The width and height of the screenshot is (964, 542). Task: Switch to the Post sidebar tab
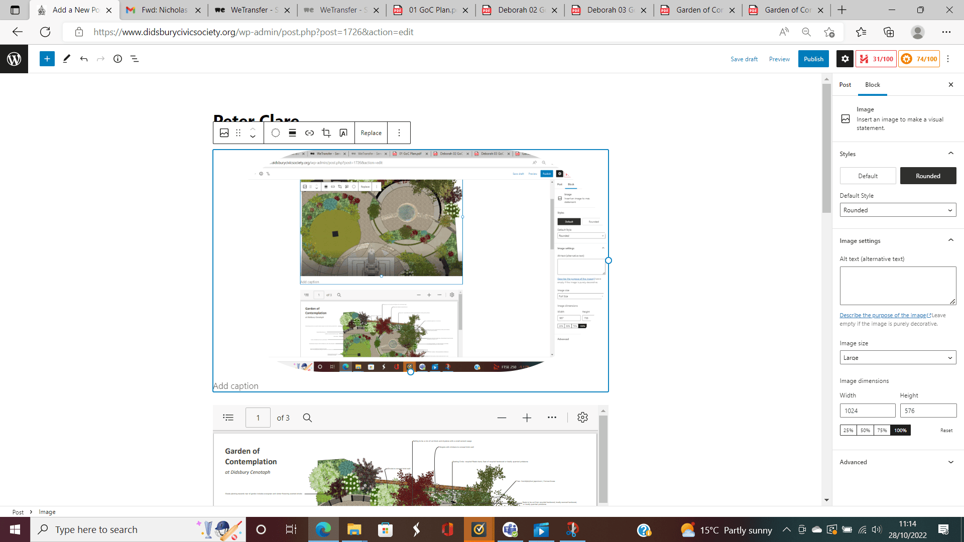tap(845, 85)
